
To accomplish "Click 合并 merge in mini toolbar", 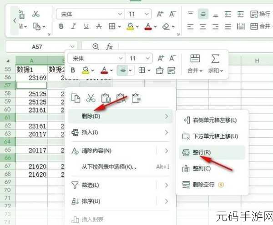I will coord(195,64).
